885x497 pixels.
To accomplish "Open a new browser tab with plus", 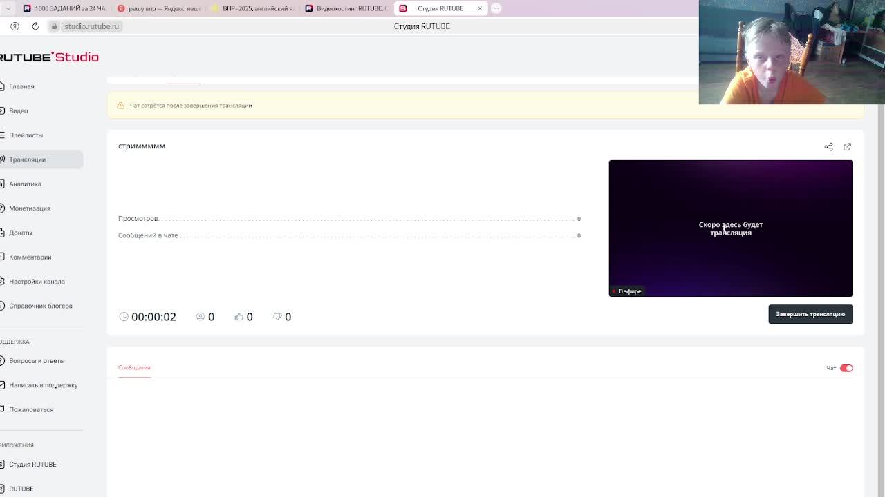I will [496, 8].
